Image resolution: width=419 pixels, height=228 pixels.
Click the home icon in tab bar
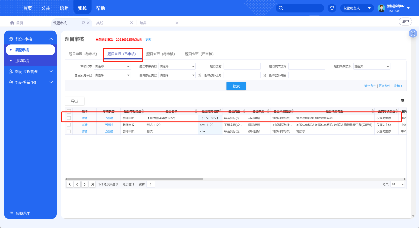pos(12,23)
